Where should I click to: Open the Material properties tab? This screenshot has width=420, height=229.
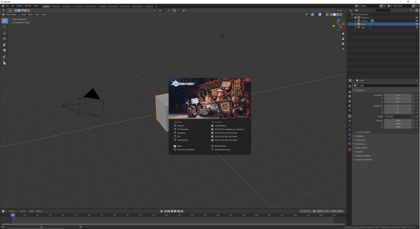(x=350, y=144)
